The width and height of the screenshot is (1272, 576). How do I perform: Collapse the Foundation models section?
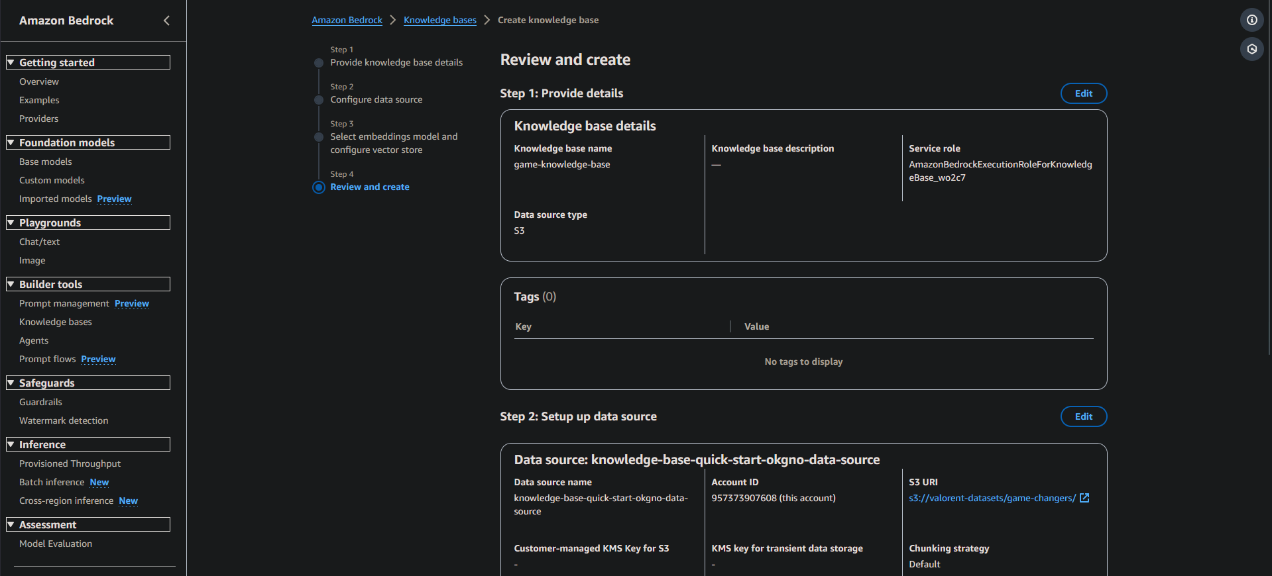(x=88, y=142)
